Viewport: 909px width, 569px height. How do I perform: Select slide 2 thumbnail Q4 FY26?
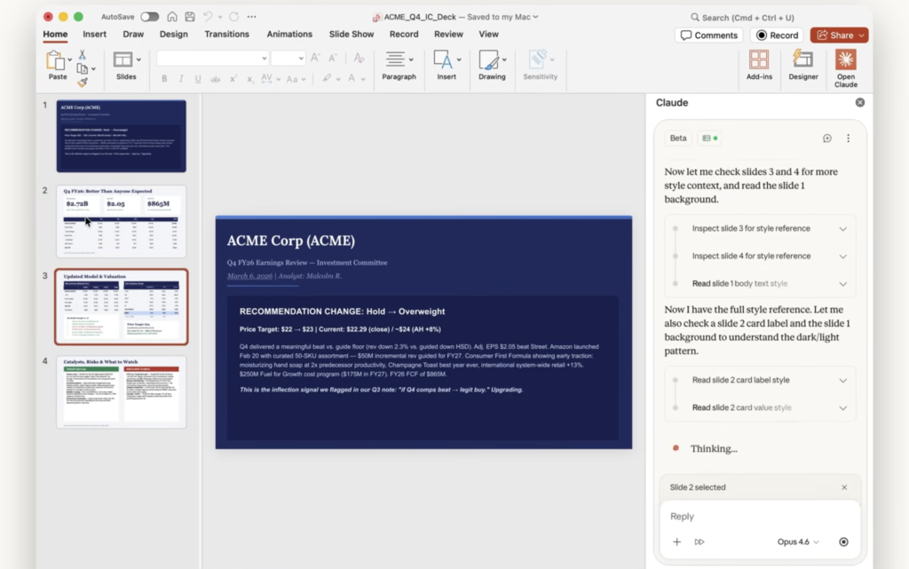click(121, 221)
